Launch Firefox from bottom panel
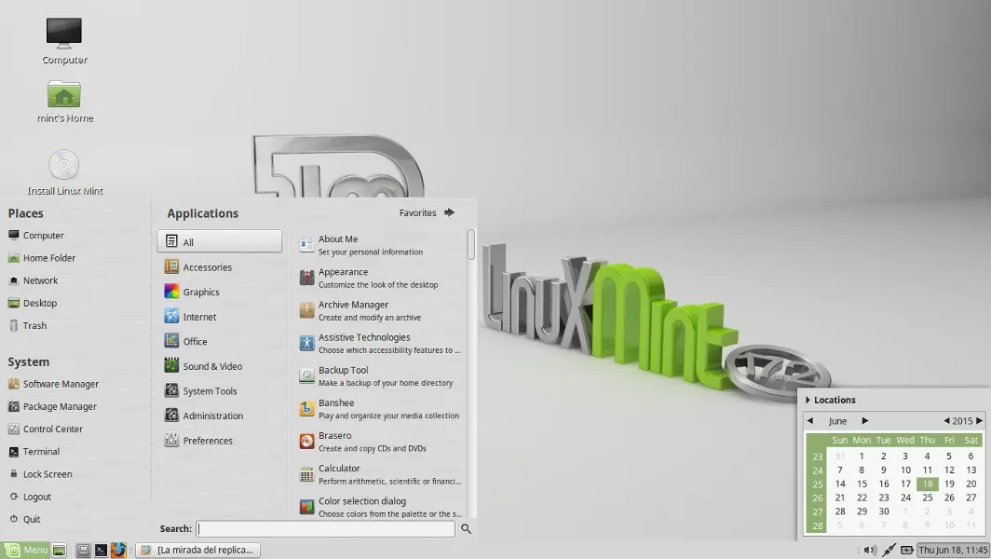 118,550
